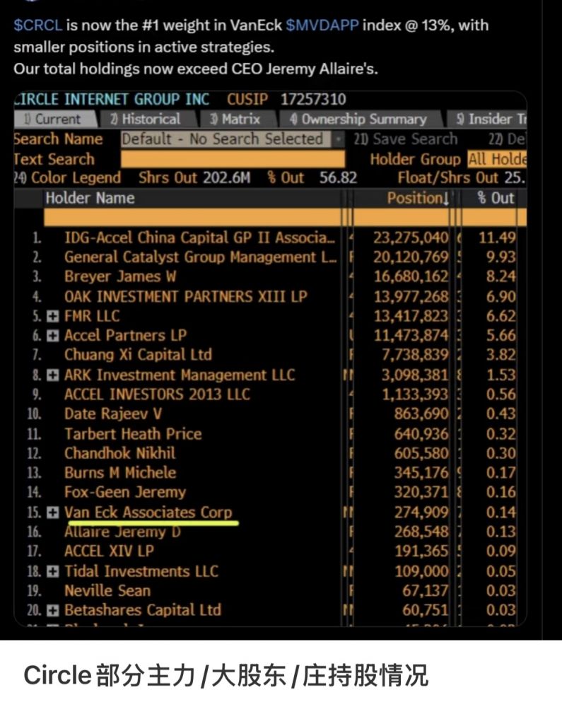Image resolution: width=562 pixels, height=707 pixels.
Task: Open the Insider tab
Action: [487, 119]
